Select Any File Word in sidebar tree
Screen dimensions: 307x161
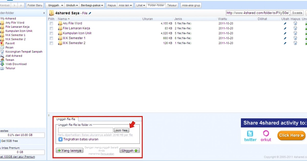(x=15, y=22)
